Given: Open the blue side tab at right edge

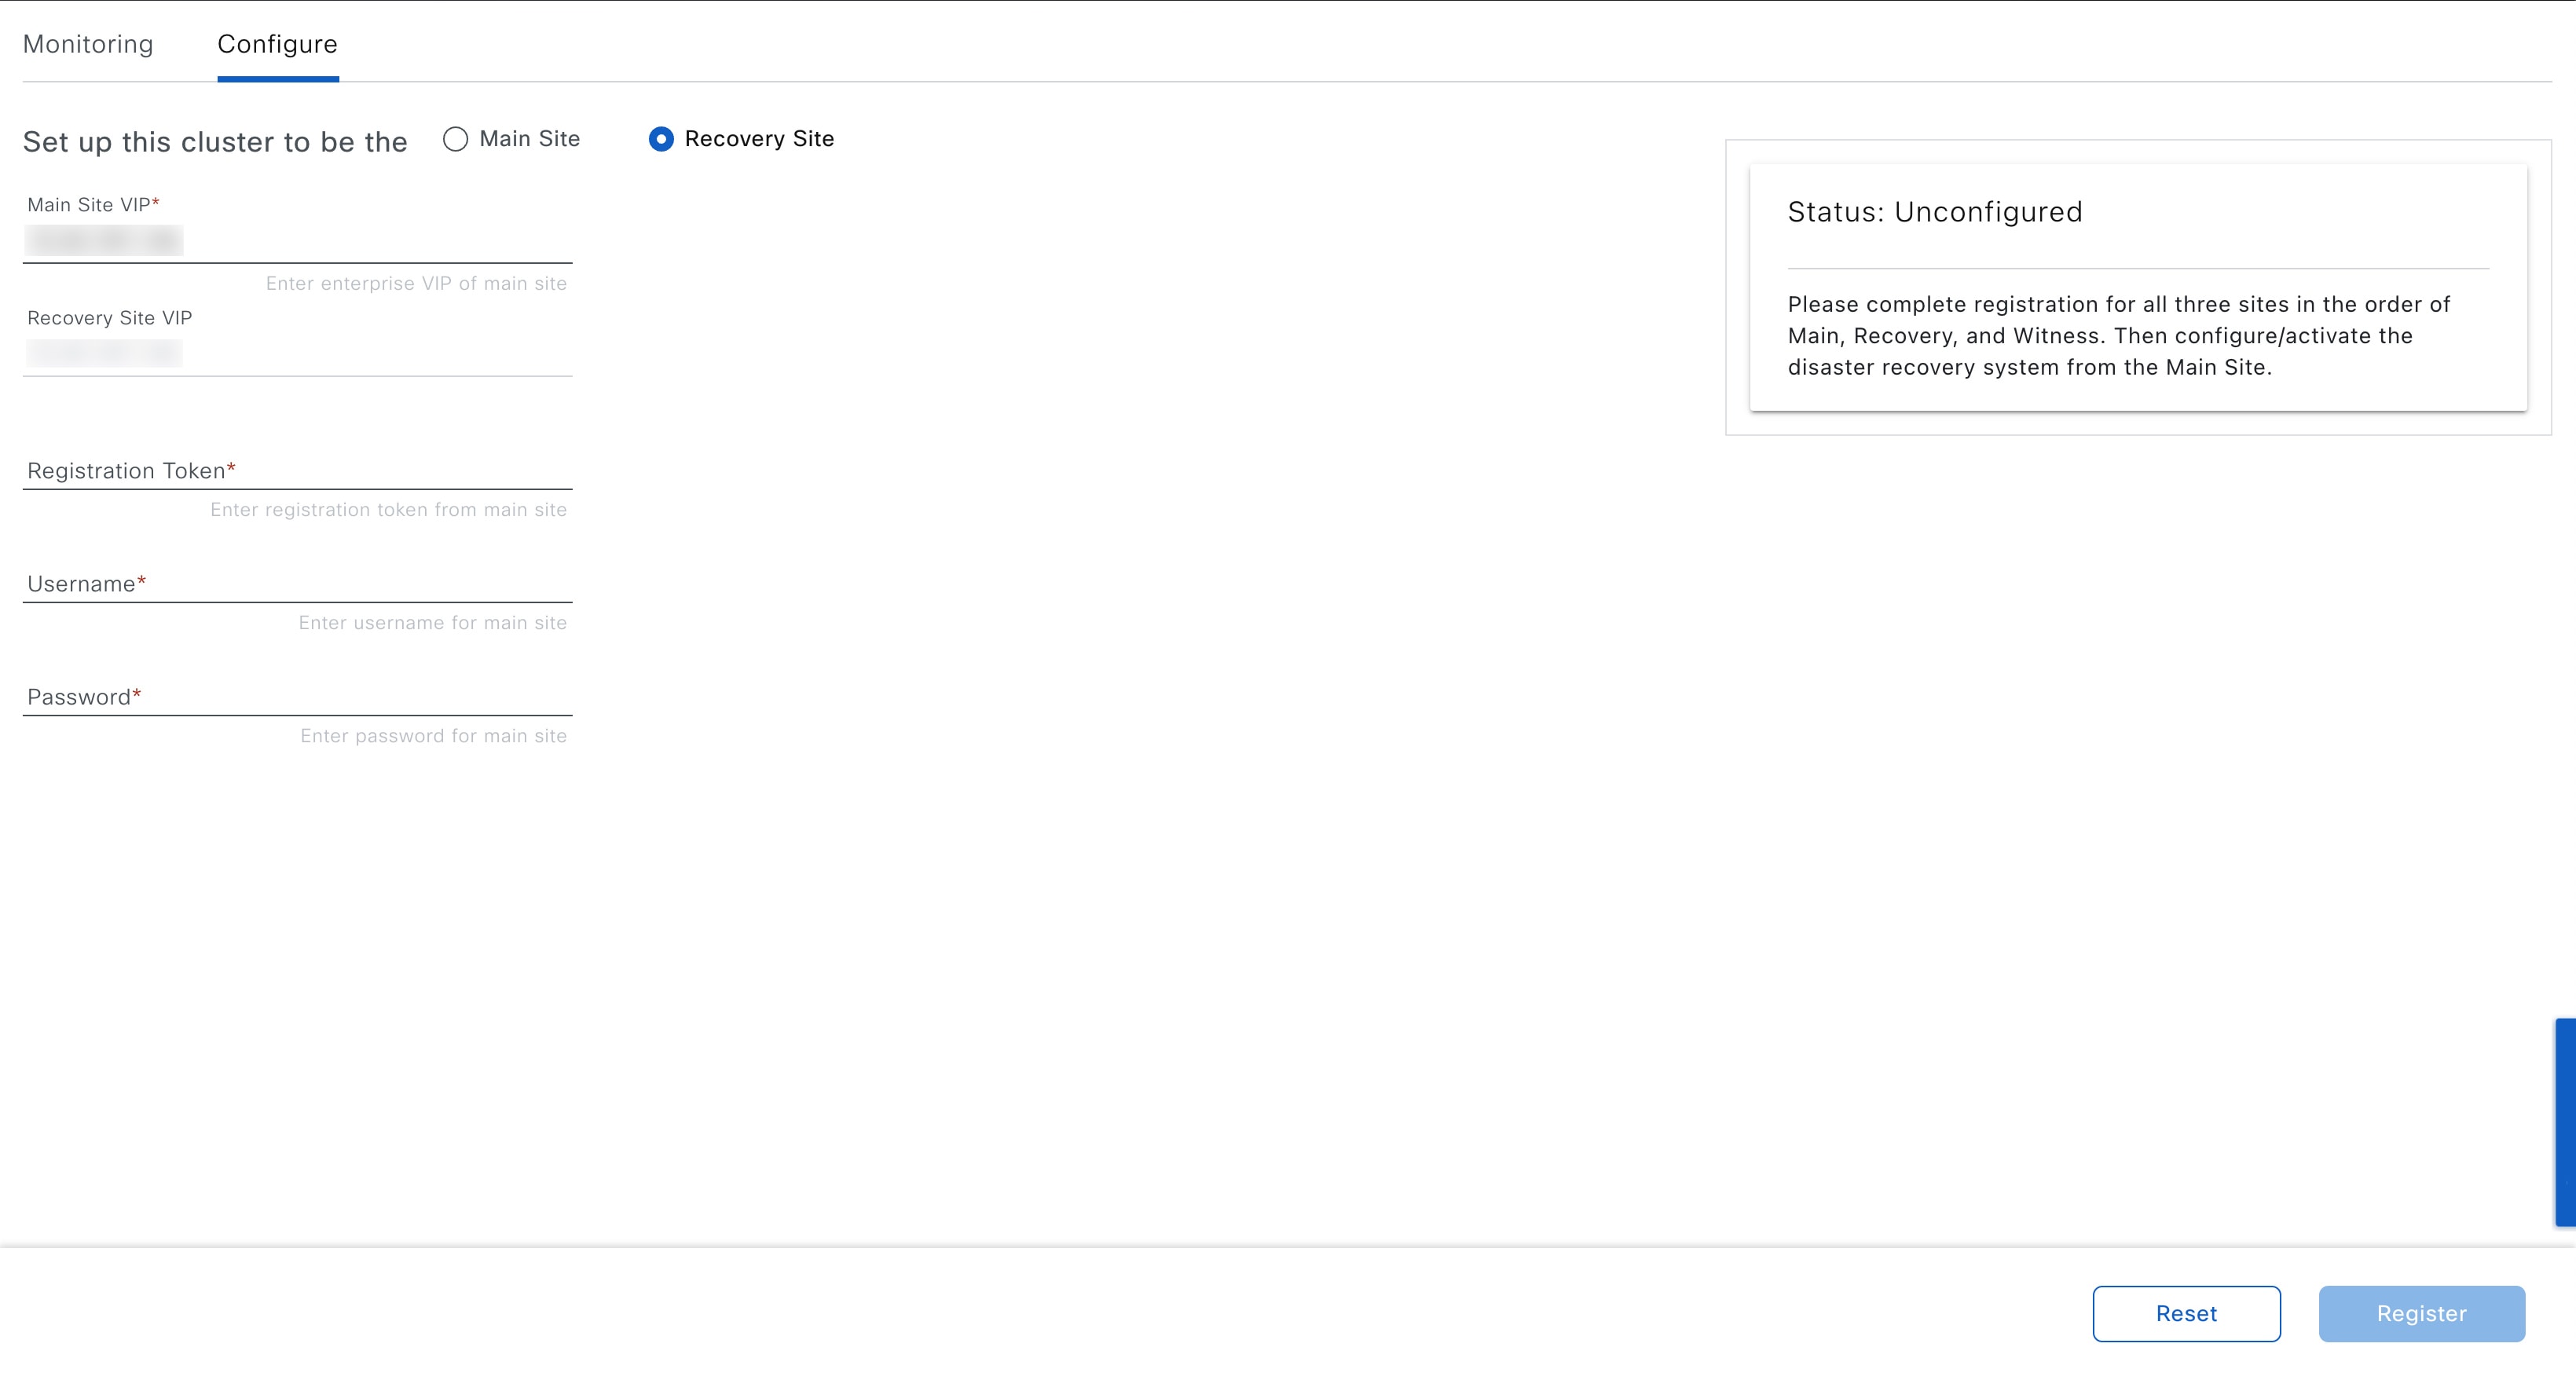Looking at the screenshot, I should tap(2565, 1121).
